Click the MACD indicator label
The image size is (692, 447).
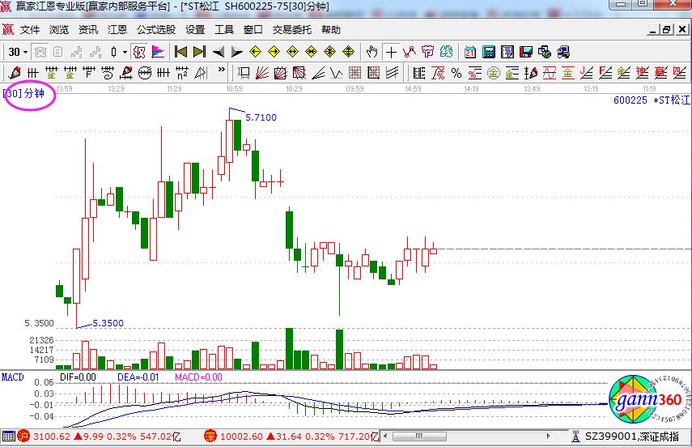coord(12,377)
